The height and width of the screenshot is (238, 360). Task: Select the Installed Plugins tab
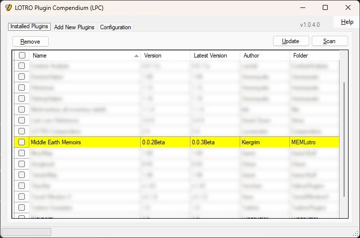click(30, 27)
